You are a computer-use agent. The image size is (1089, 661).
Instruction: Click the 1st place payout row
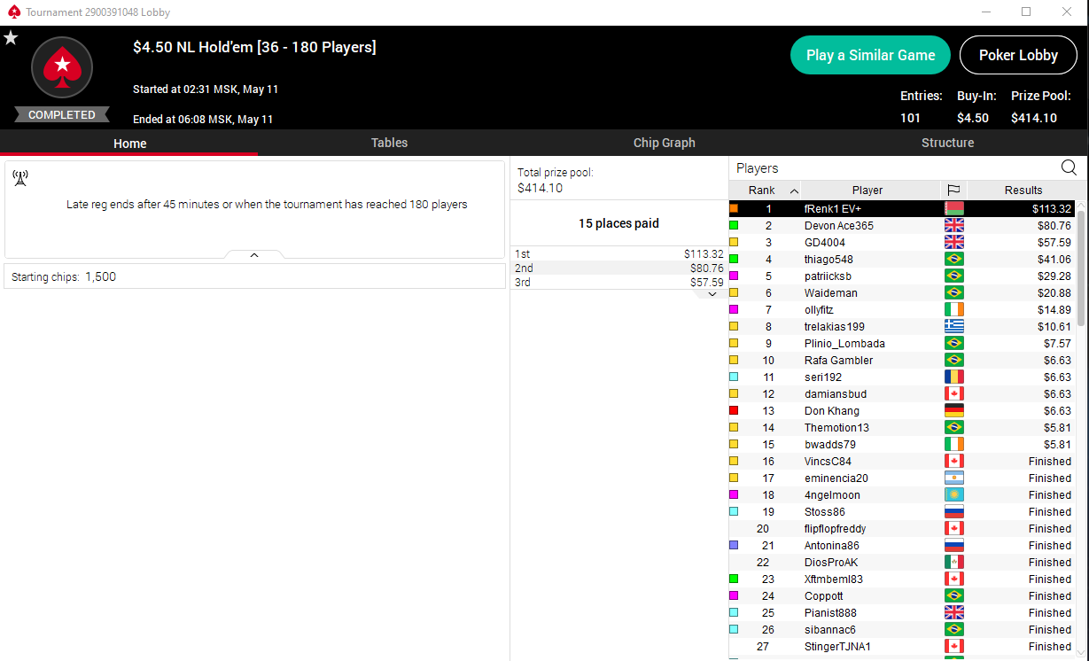click(618, 253)
